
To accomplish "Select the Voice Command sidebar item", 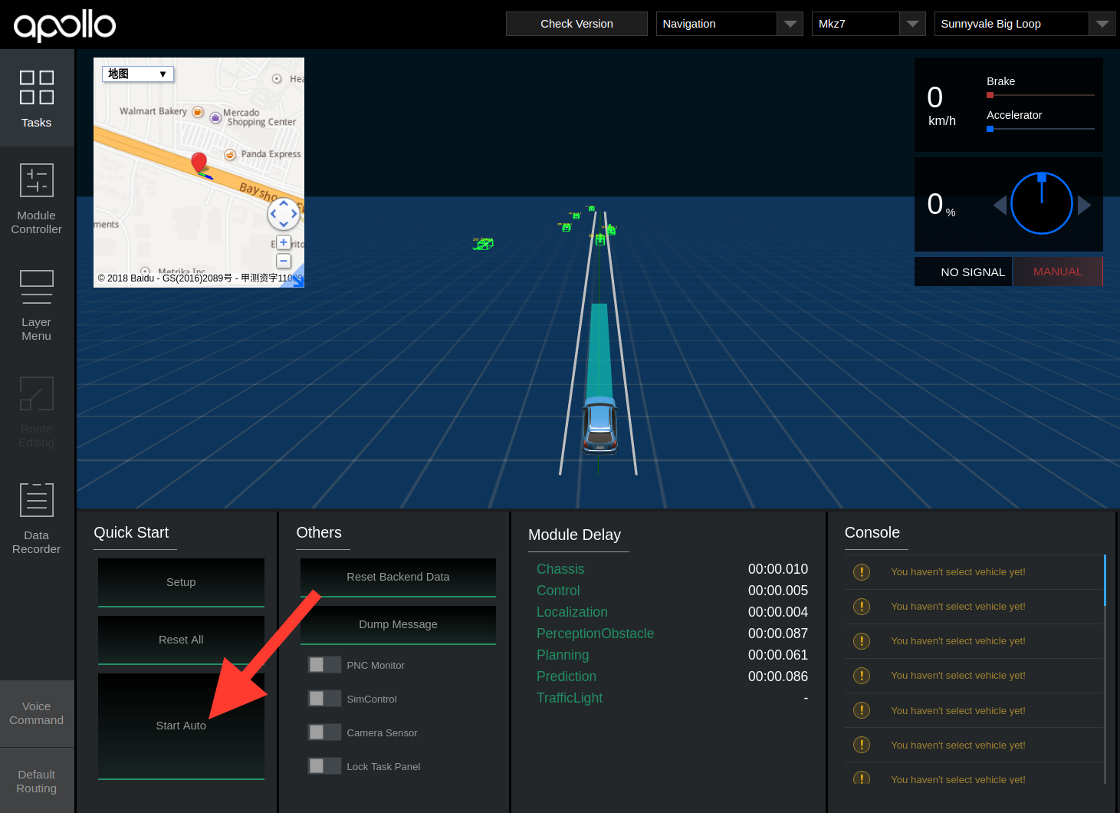I will pos(37,713).
